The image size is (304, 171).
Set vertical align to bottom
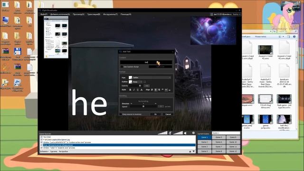tap(170, 90)
